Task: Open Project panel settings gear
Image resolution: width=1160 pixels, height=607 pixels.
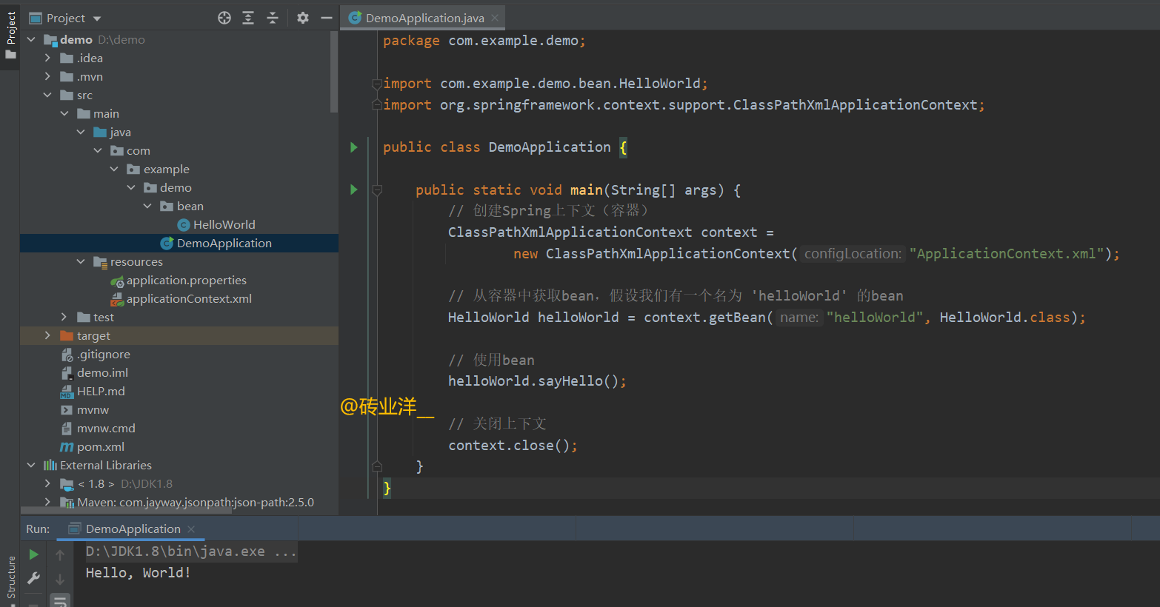Action: click(303, 18)
